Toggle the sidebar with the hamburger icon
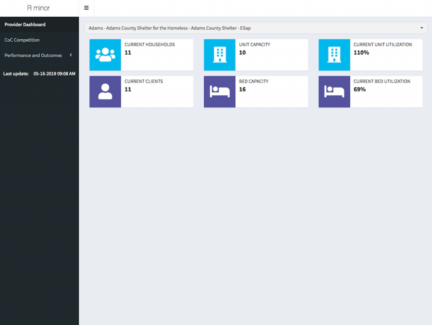The image size is (432, 325). (86, 8)
